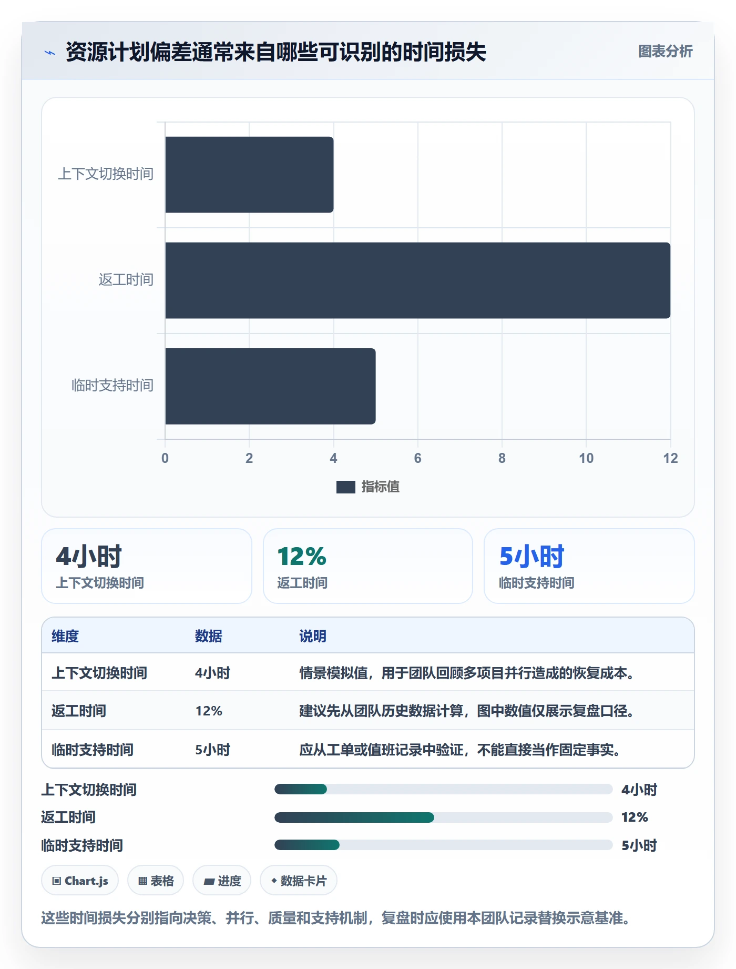Click the description starting with 应从工单或值班记录中验证
The width and height of the screenshot is (736, 969).
[460, 750]
